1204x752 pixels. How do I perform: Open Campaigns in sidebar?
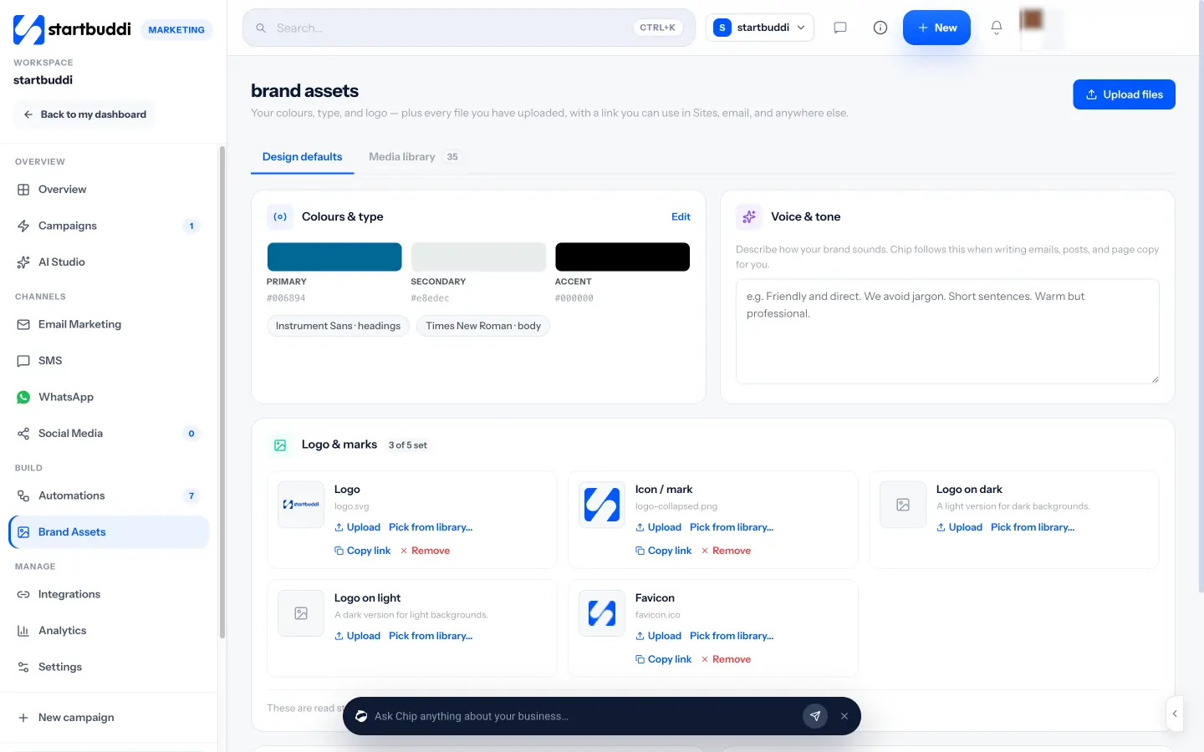point(109,226)
